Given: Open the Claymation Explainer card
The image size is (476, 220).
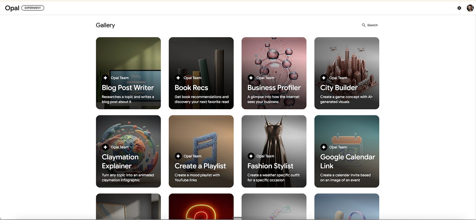Looking at the screenshot, I should pyautogui.click(x=128, y=151).
